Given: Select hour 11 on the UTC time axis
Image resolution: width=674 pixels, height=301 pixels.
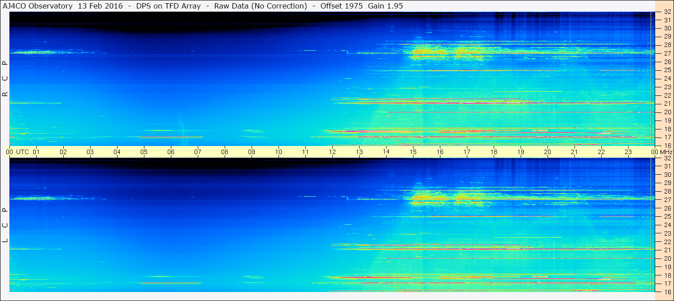Looking at the screenshot, I should pyautogui.click(x=305, y=152).
